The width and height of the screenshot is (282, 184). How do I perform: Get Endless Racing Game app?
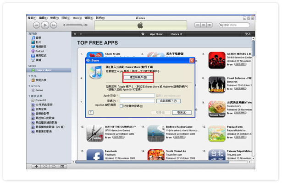pos(179,137)
